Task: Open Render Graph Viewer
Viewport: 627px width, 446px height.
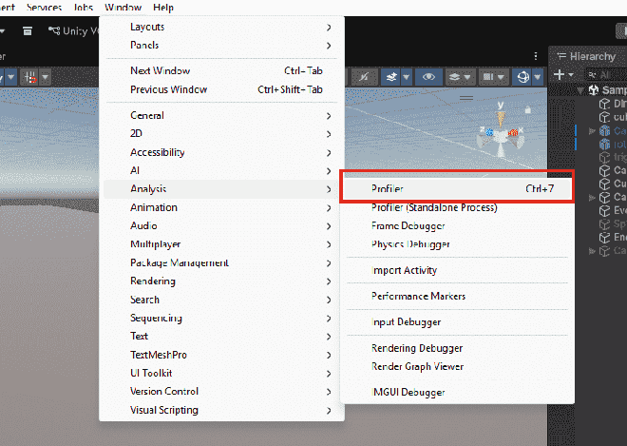Action: coord(456,367)
